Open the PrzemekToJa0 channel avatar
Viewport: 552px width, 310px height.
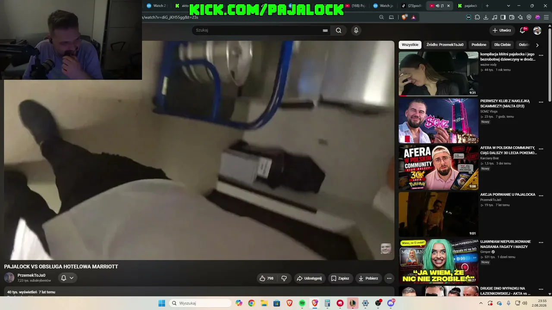point(9,278)
